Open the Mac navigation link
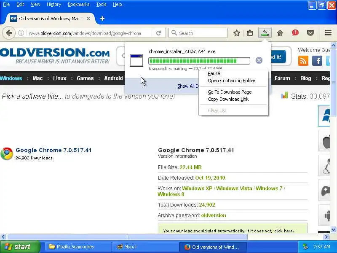This screenshot has height=253, width=337. (x=37, y=78)
